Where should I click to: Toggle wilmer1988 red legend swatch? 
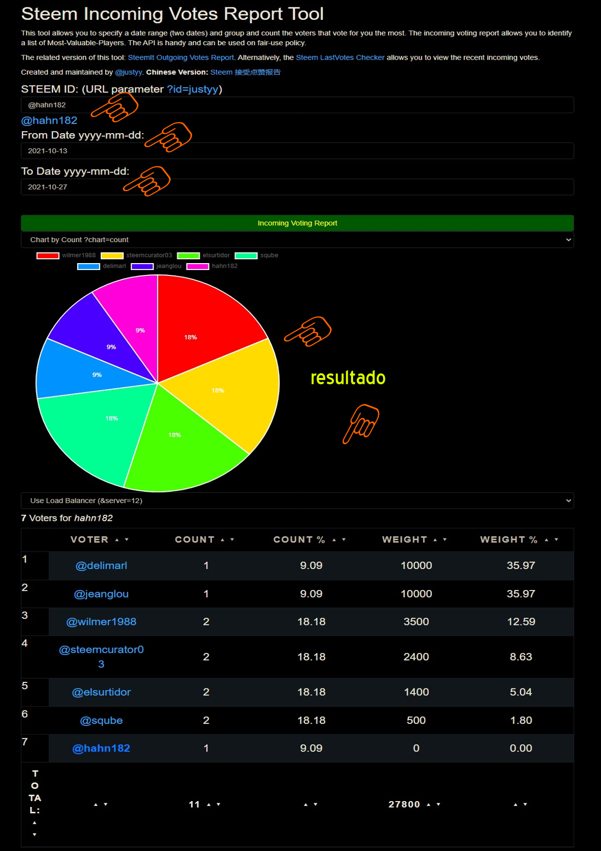tap(48, 256)
